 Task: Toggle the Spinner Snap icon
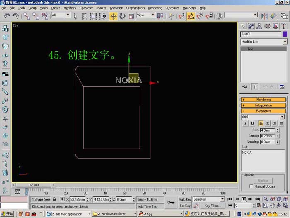(209, 16)
